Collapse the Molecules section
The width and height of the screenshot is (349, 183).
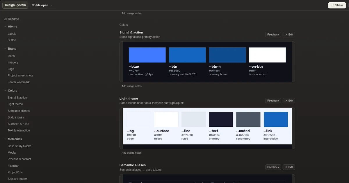[5, 139]
